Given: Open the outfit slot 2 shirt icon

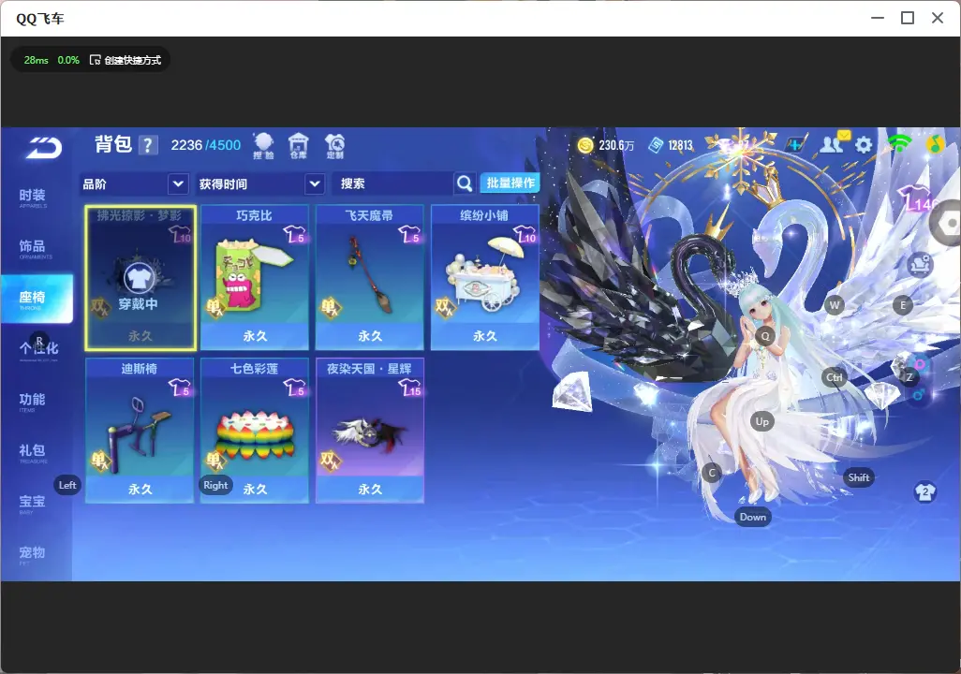Looking at the screenshot, I should coord(925,491).
